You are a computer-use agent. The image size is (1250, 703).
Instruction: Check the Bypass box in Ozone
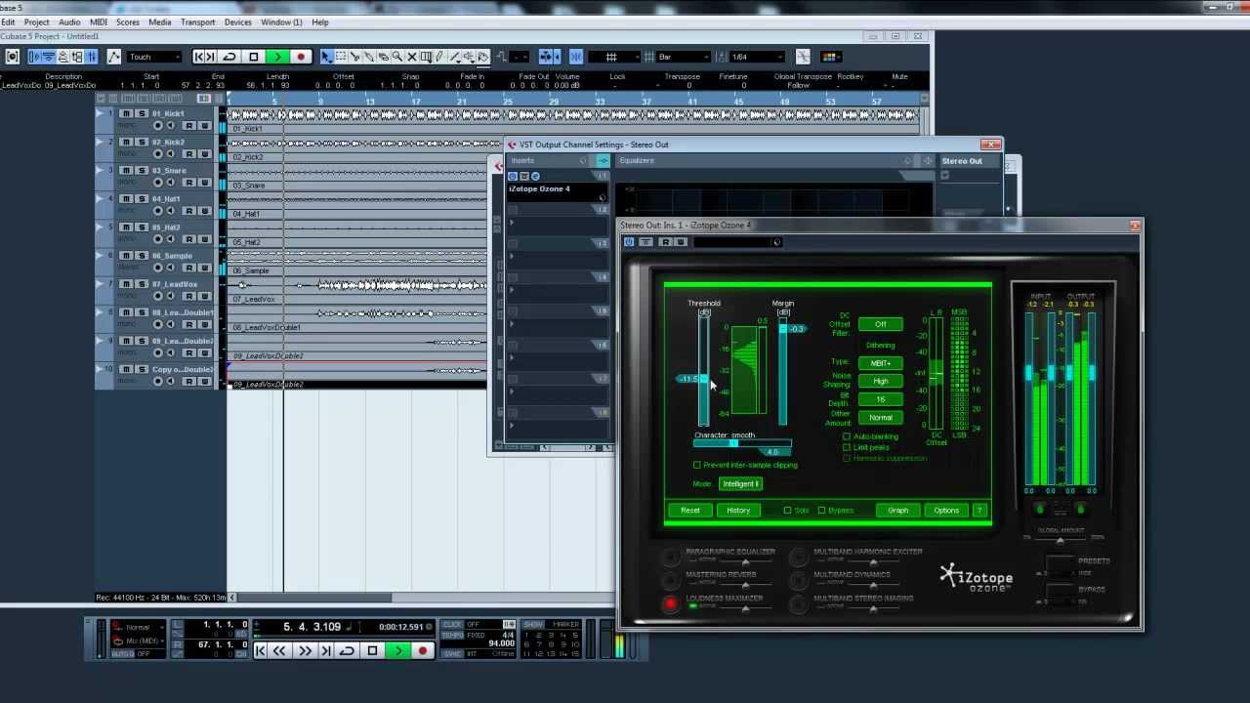point(821,511)
